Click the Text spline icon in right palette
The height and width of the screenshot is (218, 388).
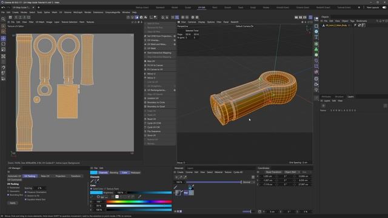(316, 37)
